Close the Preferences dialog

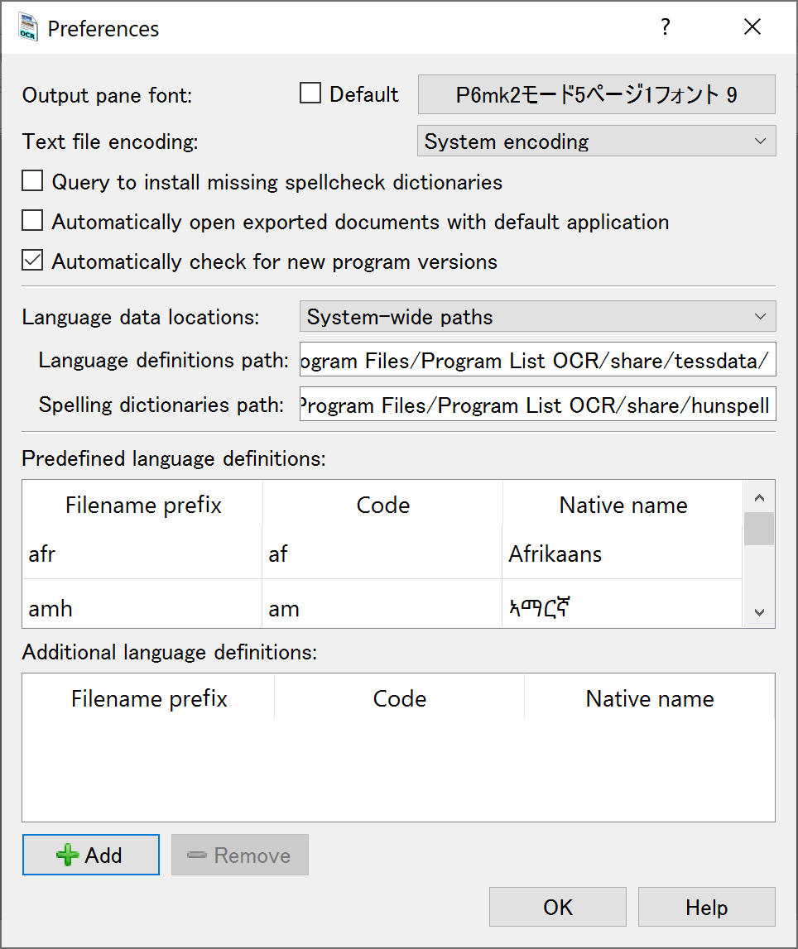click(752, 27)
